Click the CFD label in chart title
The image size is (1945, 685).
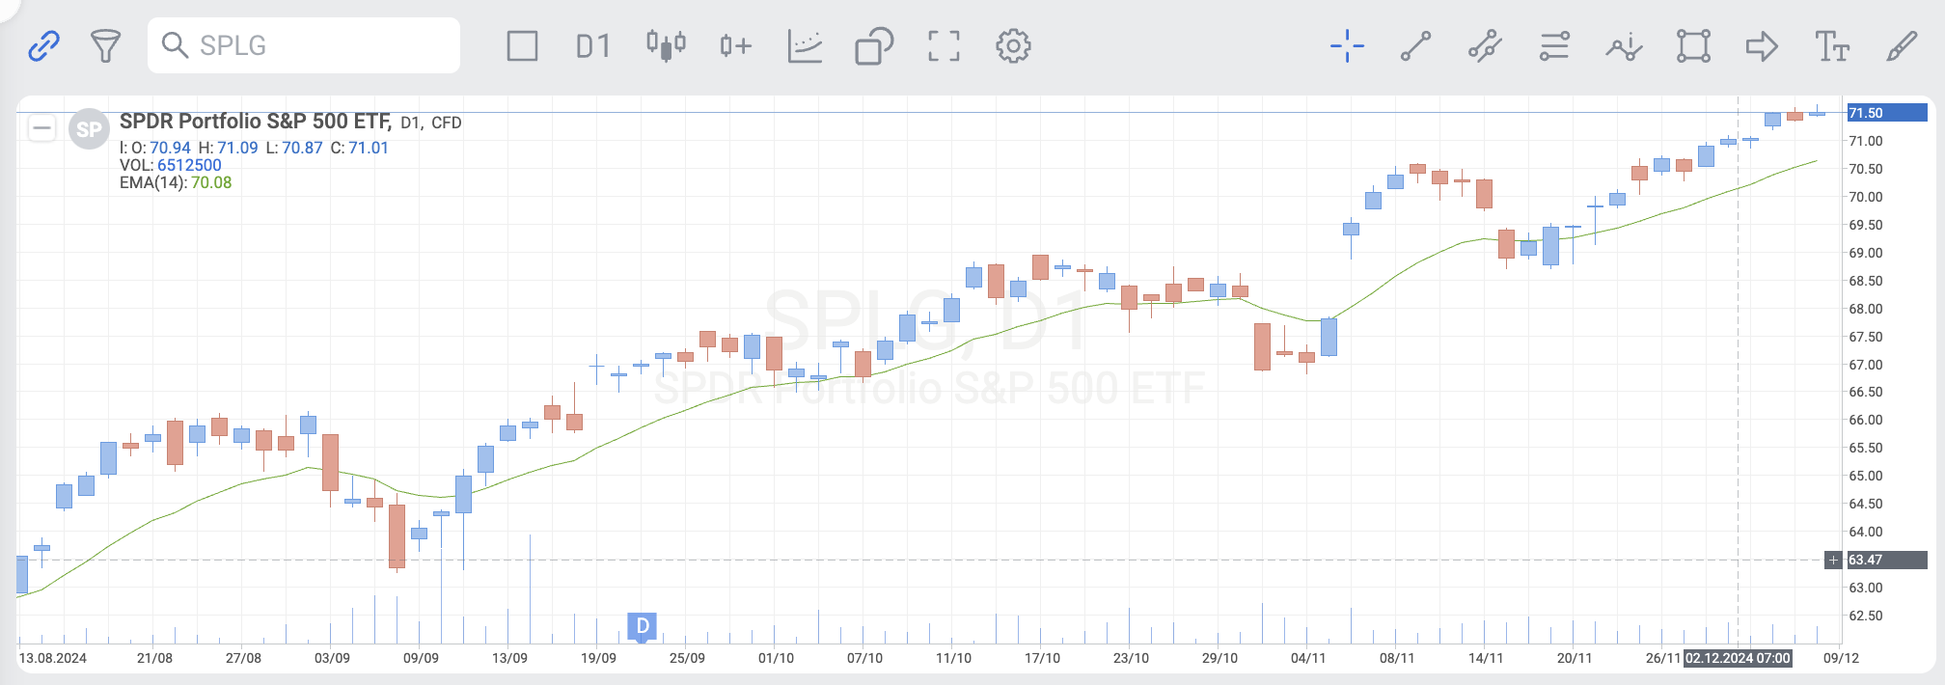point(447,123)
